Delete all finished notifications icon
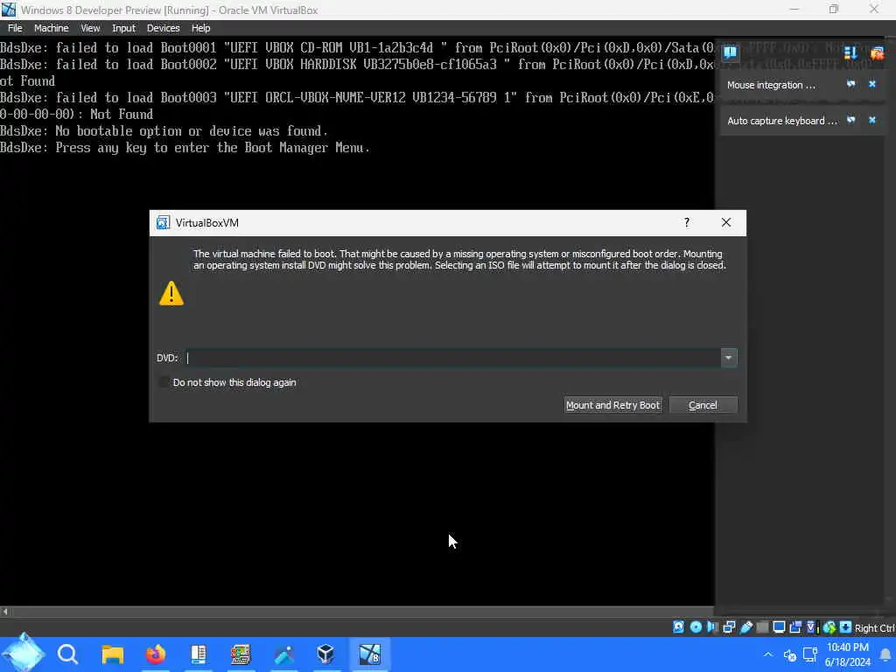The image size is (896, 672). [877, 53]
